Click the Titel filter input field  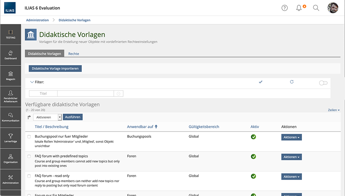pos(86,93)
